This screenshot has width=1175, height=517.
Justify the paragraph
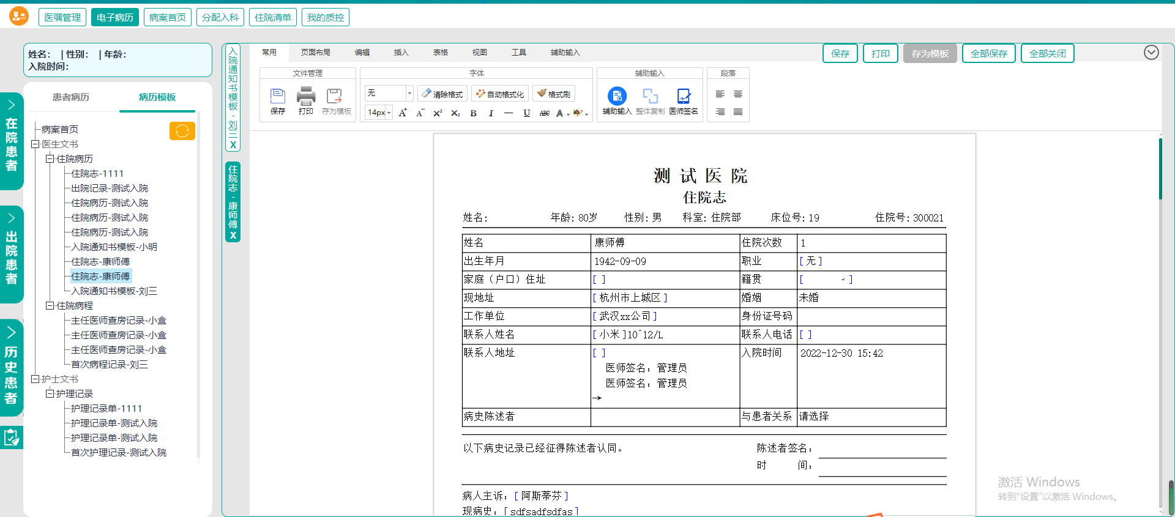[738, 111]
